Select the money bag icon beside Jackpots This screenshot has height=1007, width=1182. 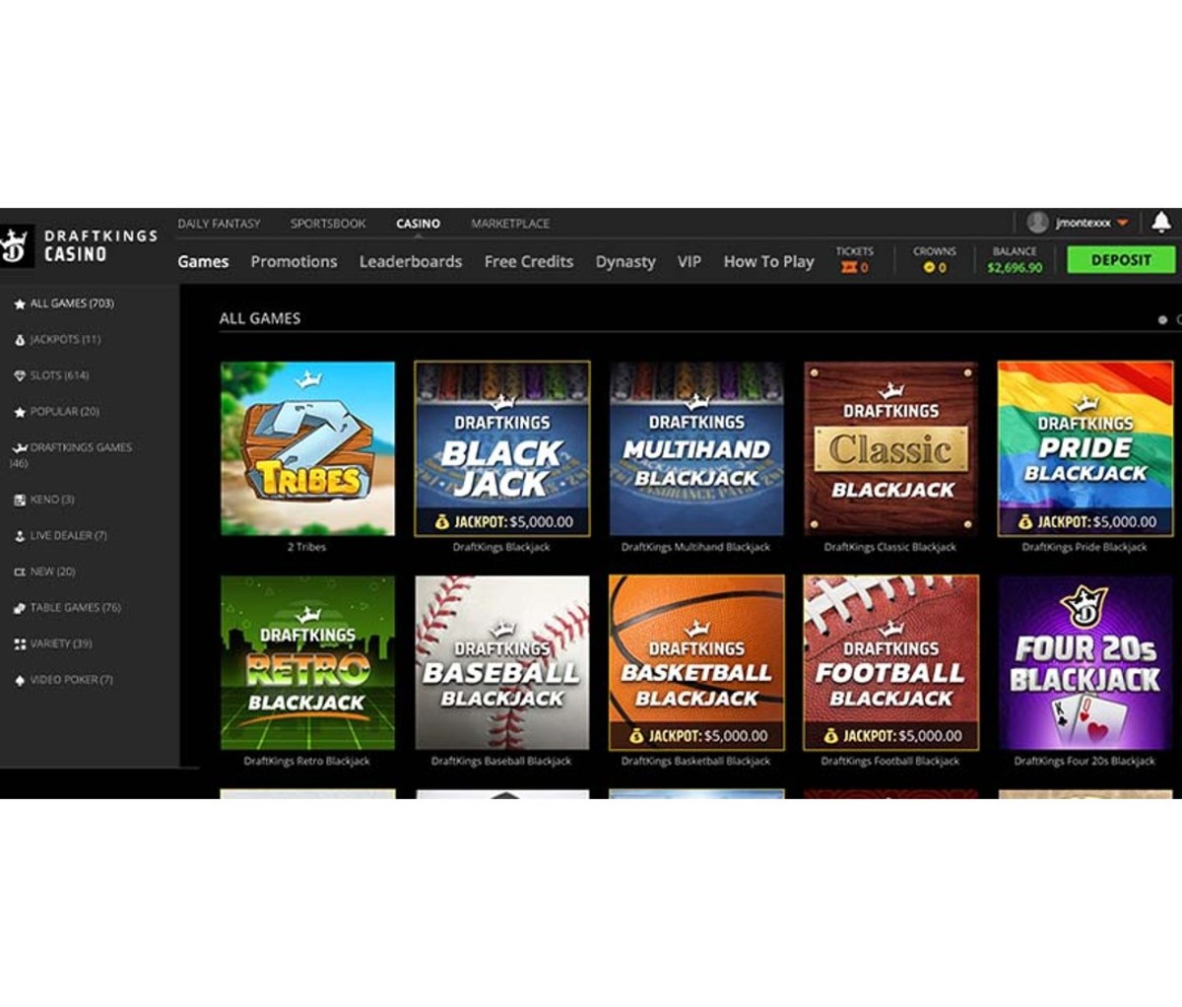tap(20, 340)
